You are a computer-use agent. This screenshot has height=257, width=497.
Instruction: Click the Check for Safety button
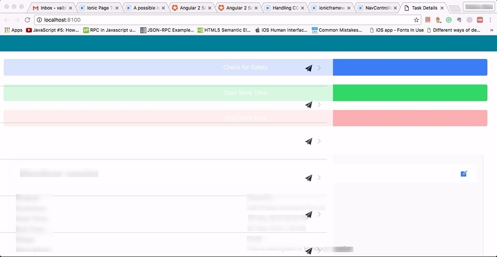point(245,67)
